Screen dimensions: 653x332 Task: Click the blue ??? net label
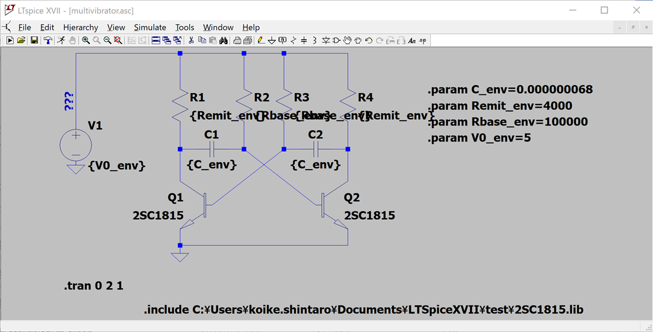pos(70,101)
